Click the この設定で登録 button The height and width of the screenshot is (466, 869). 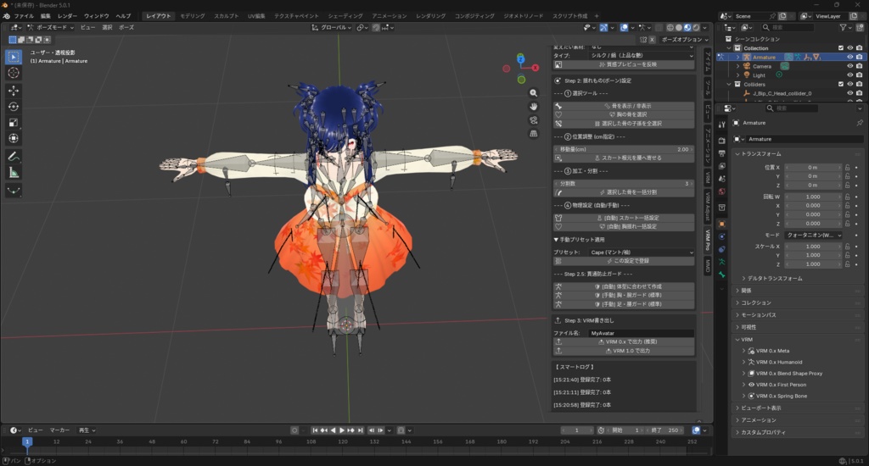pos(624,261)
